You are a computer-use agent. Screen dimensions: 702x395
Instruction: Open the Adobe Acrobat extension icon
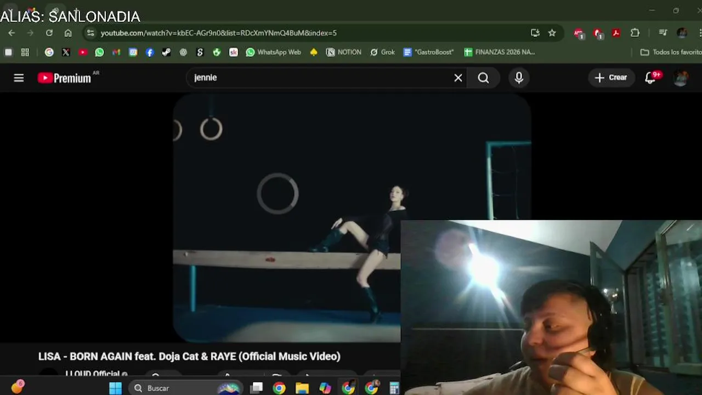click(616, 33)
